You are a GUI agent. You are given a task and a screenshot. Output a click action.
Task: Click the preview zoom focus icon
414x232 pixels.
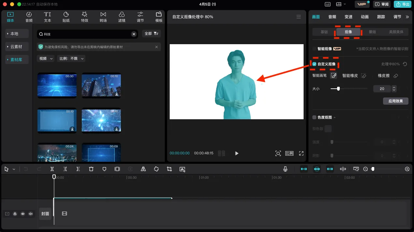tap(278, 153)
